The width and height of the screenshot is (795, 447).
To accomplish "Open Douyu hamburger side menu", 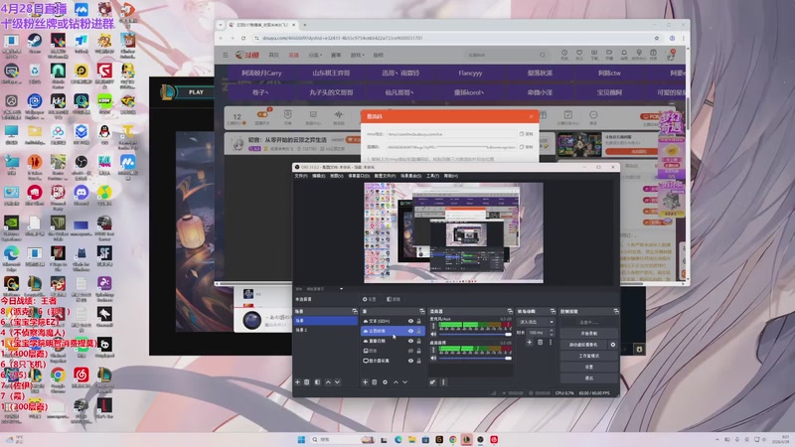I will pyautogui.click(x=226, y=55).
